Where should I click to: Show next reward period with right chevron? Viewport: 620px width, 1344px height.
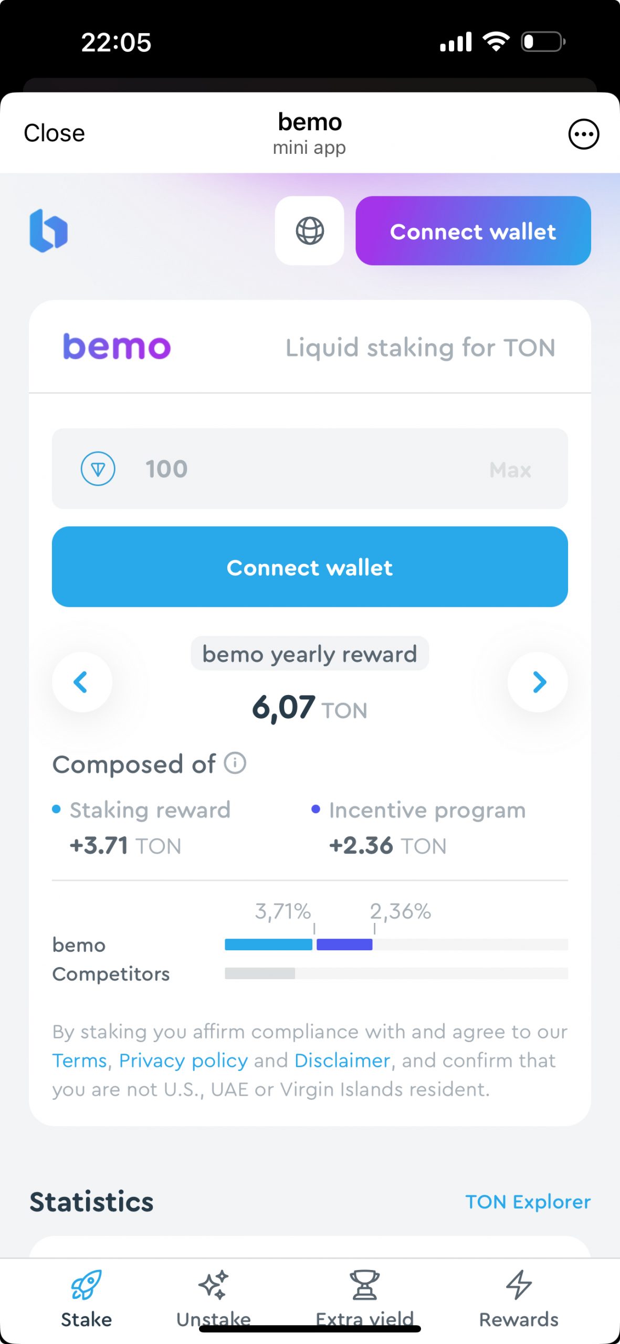tap(538, 682)
